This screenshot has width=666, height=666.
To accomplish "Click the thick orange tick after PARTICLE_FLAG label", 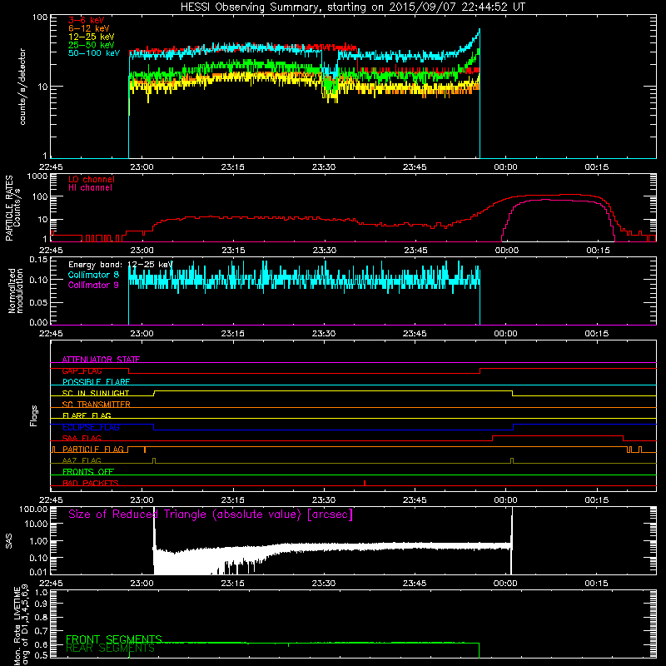I will pyautogui.click(x=145, y=450).
